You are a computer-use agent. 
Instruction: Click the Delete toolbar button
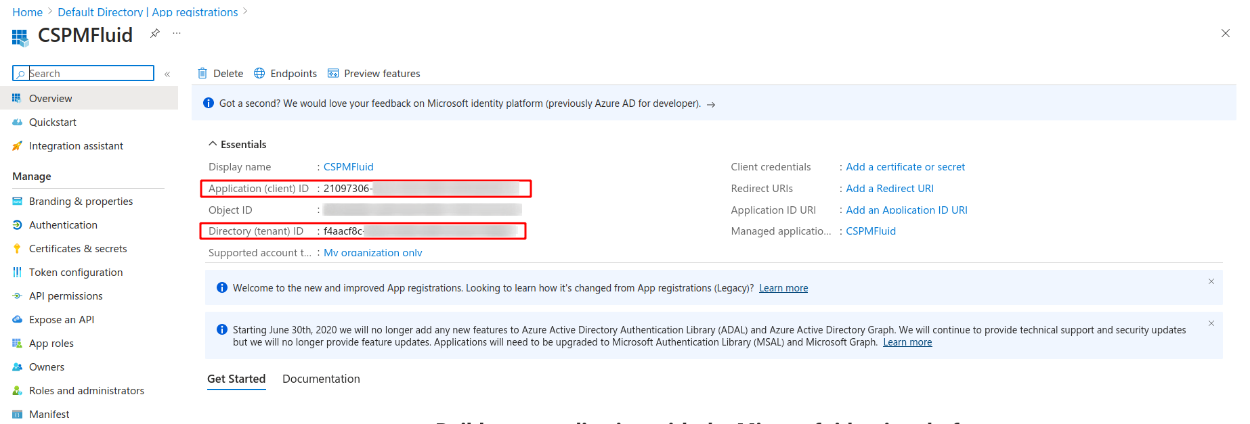[x=220, y=73]
